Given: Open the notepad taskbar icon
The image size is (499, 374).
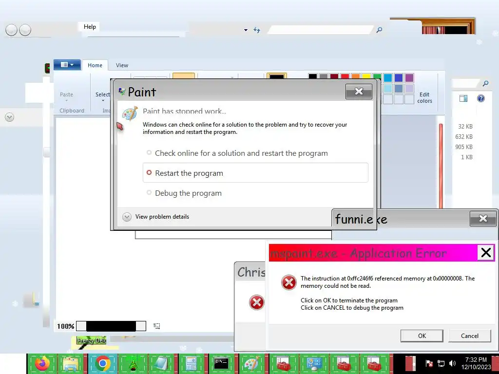Looking at the screenshot, I should tap(162, 364).
